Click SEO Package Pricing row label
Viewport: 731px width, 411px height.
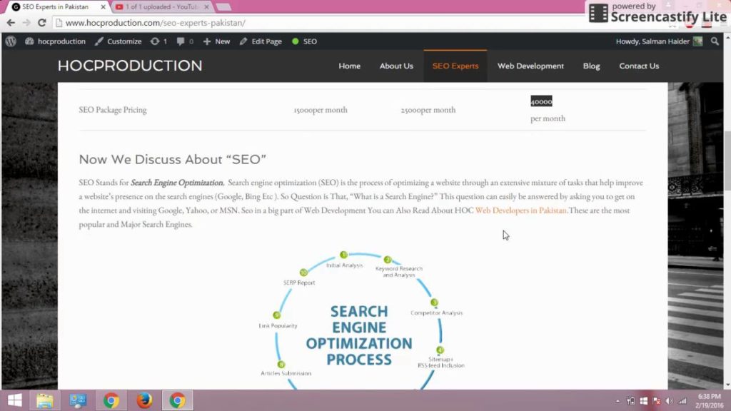click(113, 110)
